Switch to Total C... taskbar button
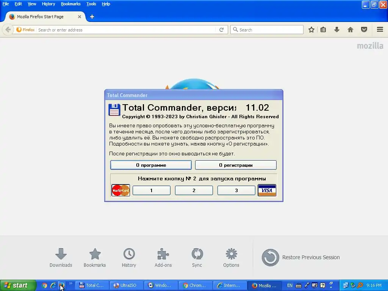Image resolution: width=388 pixels, height=291 pixels. (x=91, y=285)
